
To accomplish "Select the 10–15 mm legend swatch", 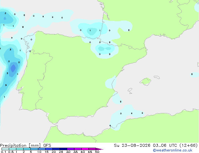I will pos(42,149).
